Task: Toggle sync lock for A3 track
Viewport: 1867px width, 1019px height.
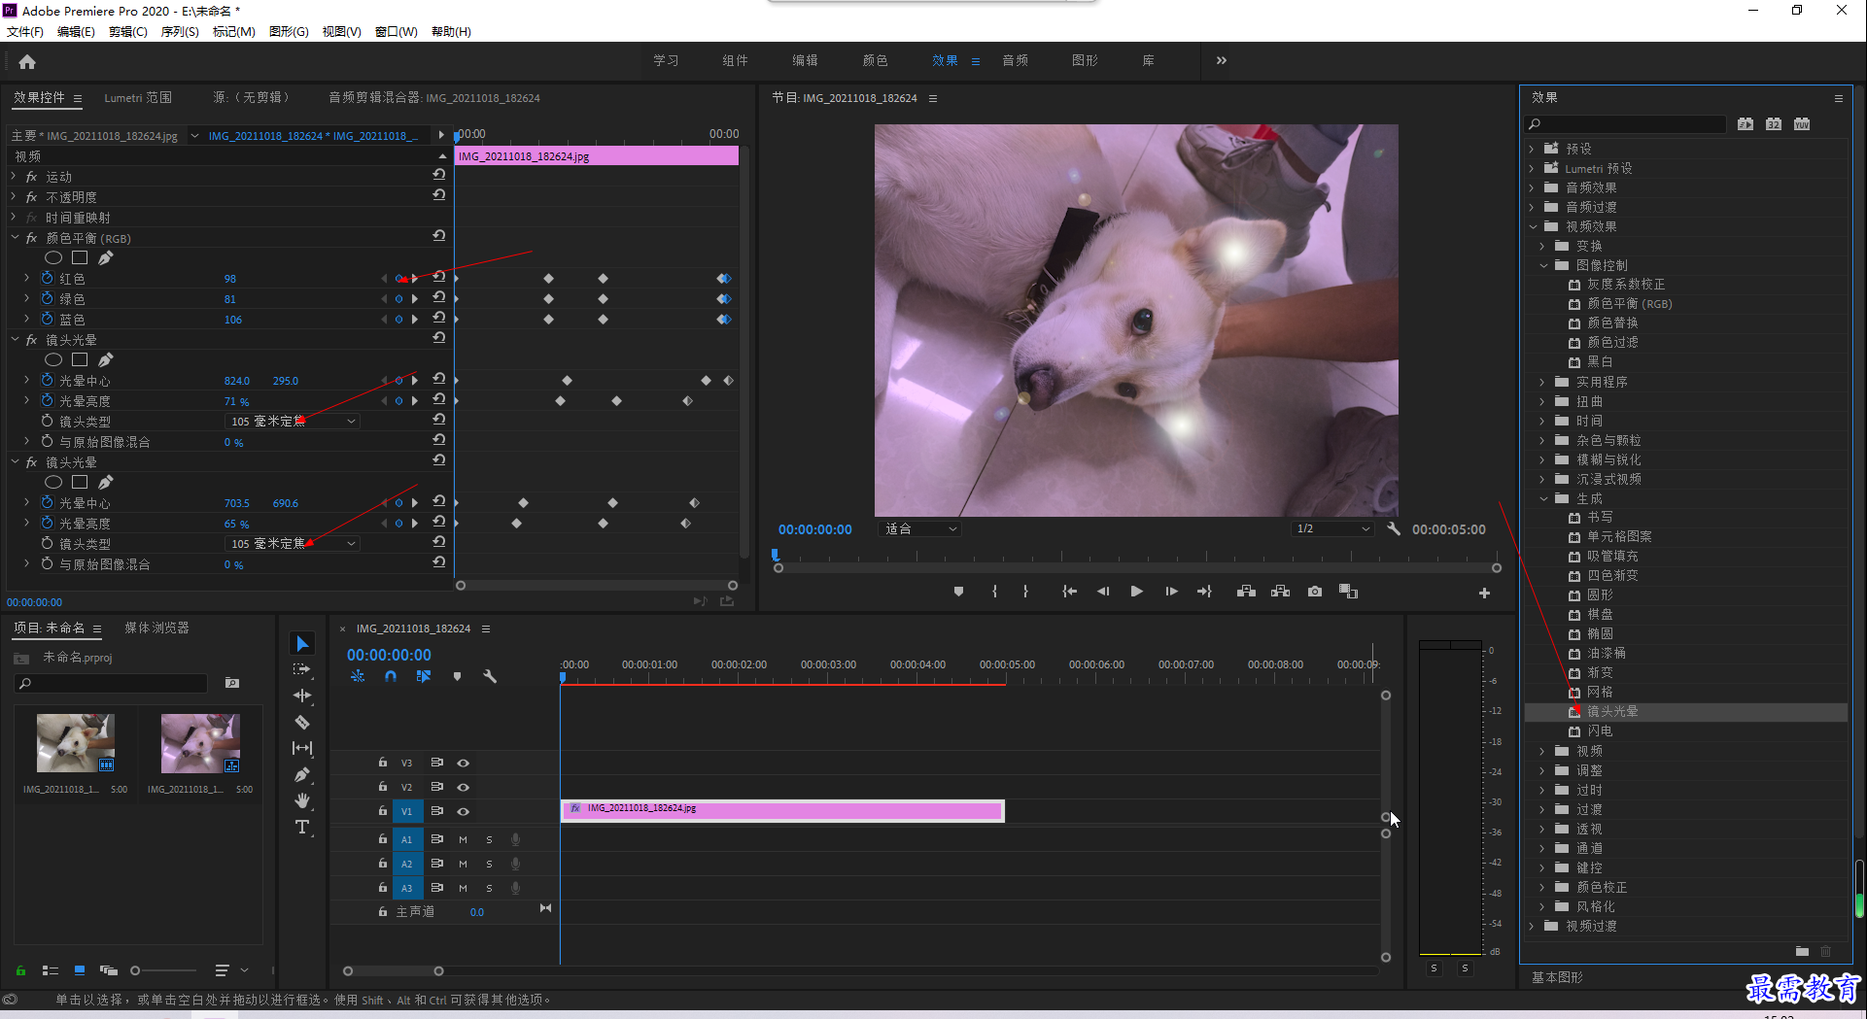Action: 437,888
